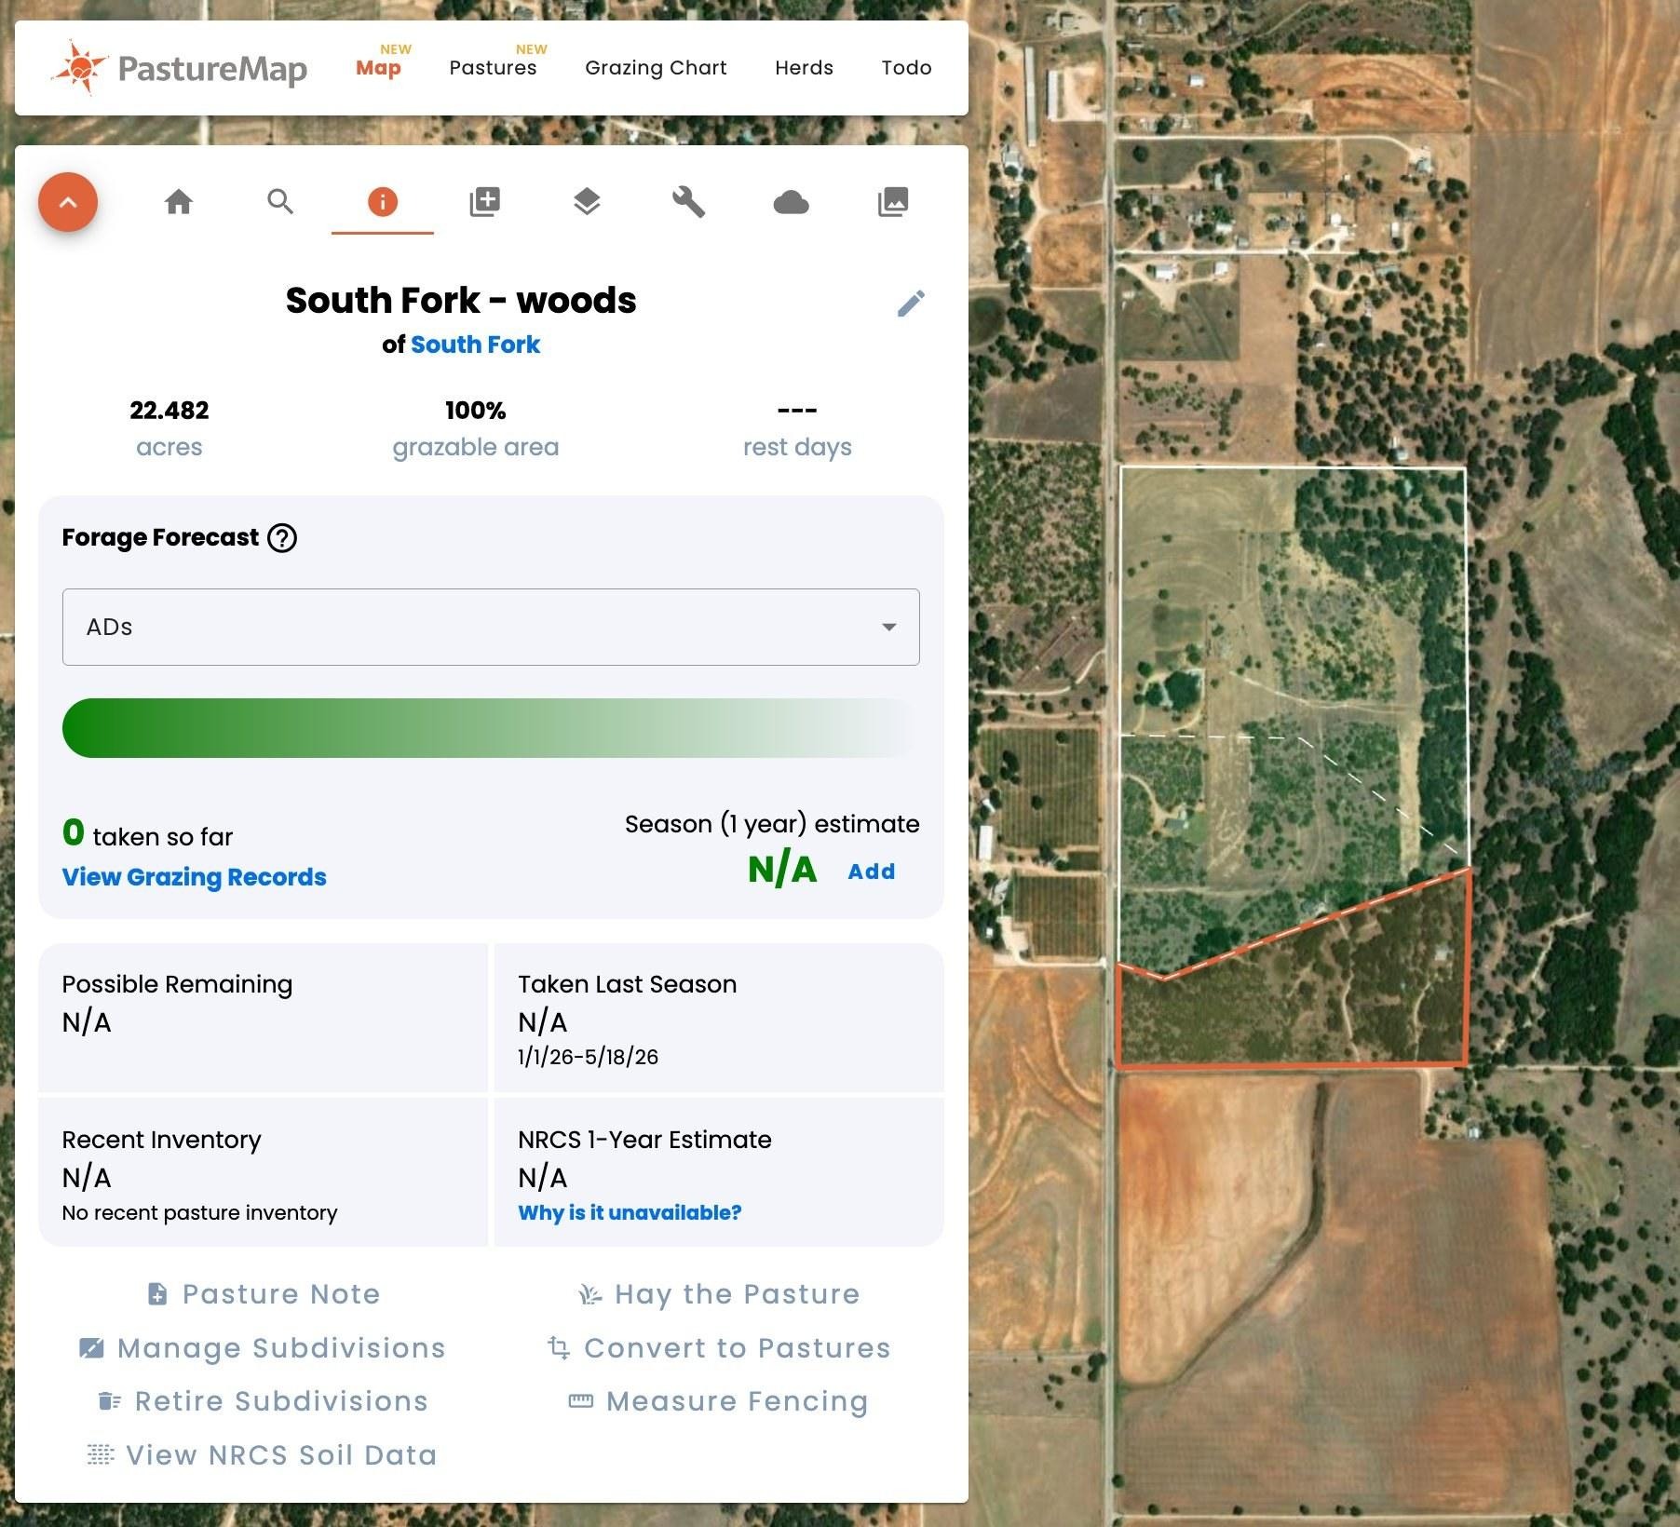Open the photo gallery icon tab
Screen dimensions: 1680x1527
point(893,202)
